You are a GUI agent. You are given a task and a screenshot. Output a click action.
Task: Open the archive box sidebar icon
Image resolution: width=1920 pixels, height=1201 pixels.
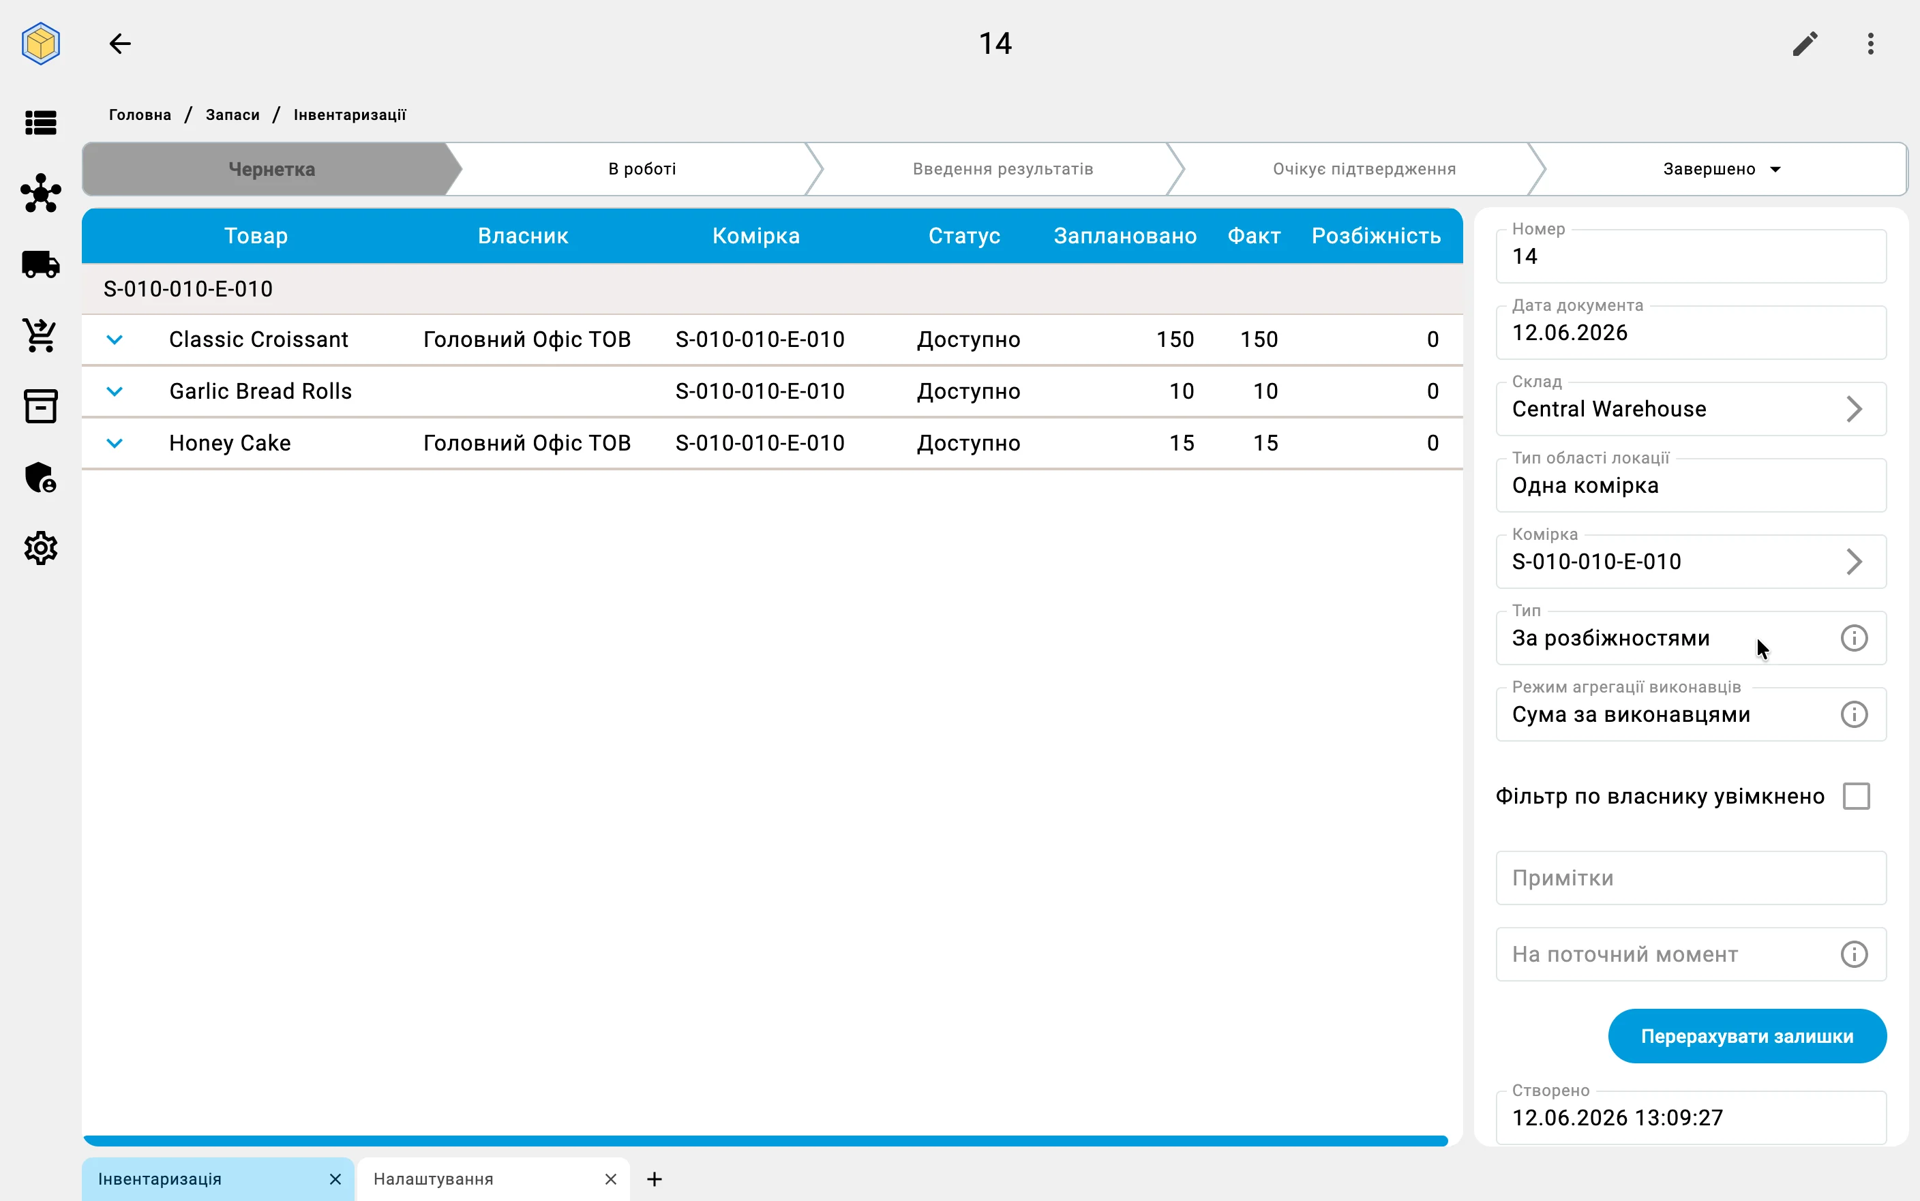pos(40,406)
